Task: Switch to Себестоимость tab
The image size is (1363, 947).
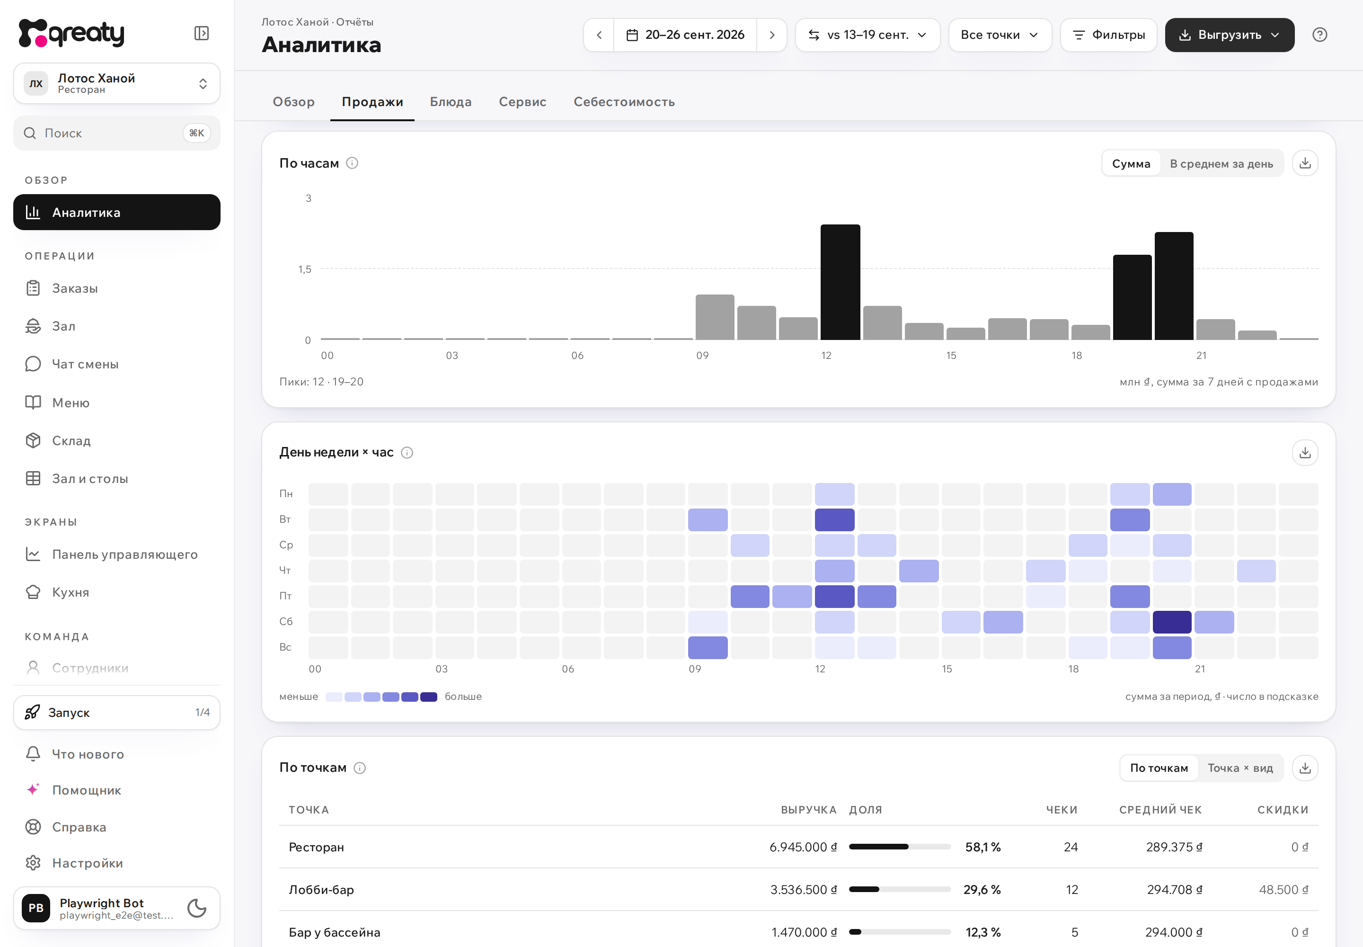Action: (x=624, y=102)
